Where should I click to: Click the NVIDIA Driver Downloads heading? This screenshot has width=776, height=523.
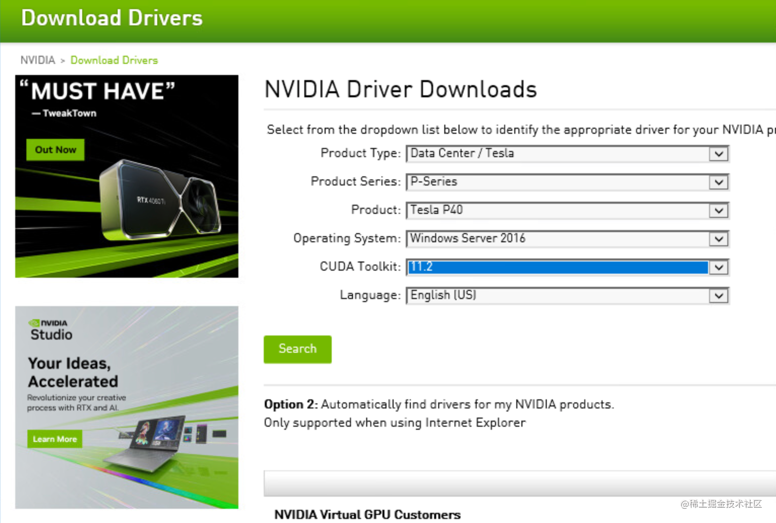(x=401, y=90)
